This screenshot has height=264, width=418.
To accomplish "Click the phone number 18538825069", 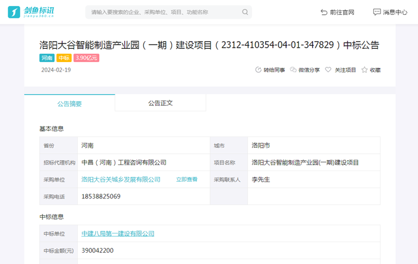I will [101, 197].
